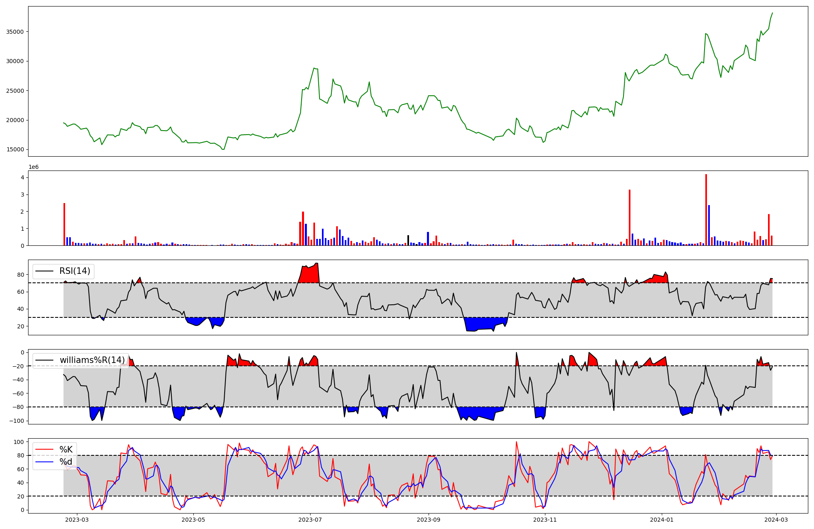Click the single black volume bar
The image size is (814, 529).
(408, 240)
